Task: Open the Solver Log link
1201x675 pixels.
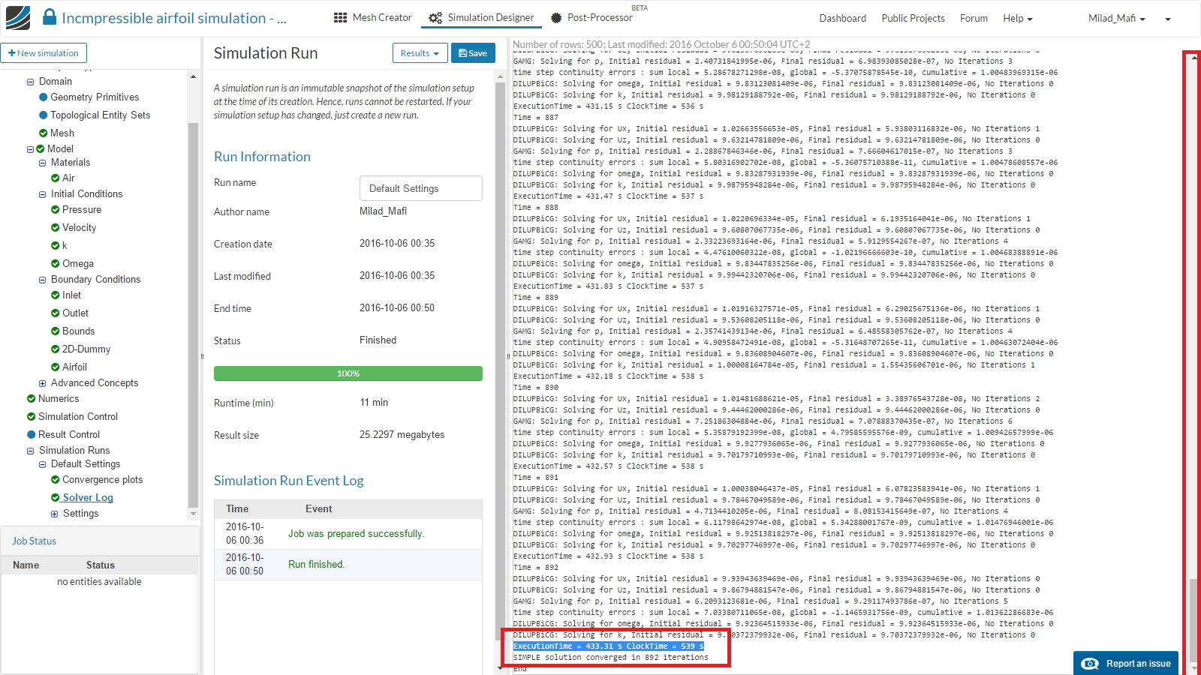Action: click(x=88, y=497)
